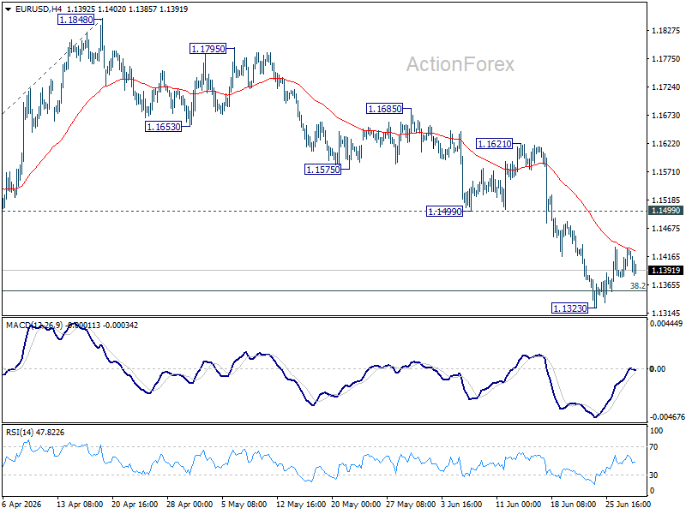
Task: Select the 1.16850 price label
Action: 384,109
